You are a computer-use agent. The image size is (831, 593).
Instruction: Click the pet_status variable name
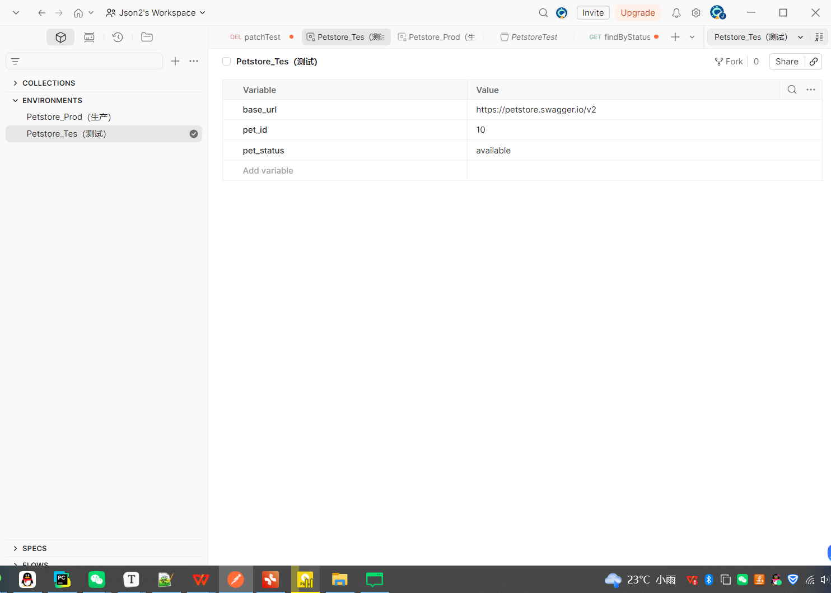click(263, 151)
